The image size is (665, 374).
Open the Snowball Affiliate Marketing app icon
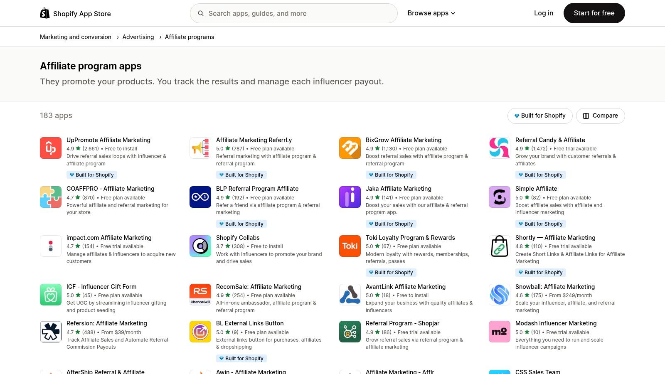click(x=500, y=295)
